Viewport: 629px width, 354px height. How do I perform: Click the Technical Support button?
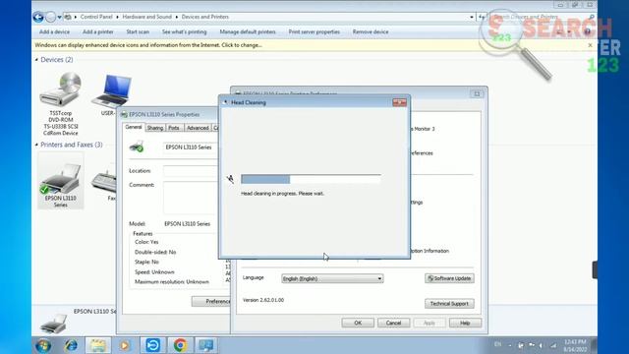pyautogui.click(x=449, y=304)
